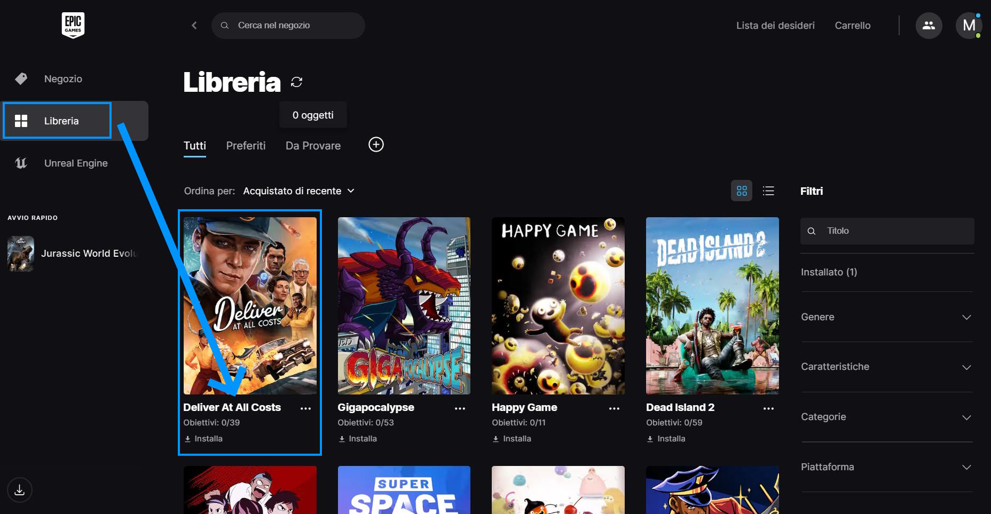Open Unreal Engine in the sidebar
The image size is (991, 514).
[76, 163]
